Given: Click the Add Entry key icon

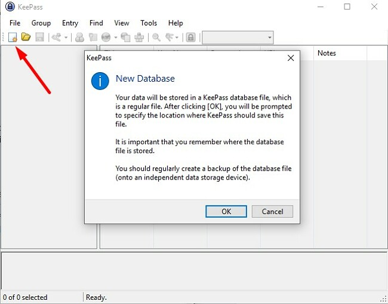Looking at the screenshot, I should coord(57,38).
